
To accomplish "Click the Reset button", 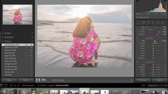I will point(160,80).
